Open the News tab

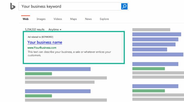[88, 19]
